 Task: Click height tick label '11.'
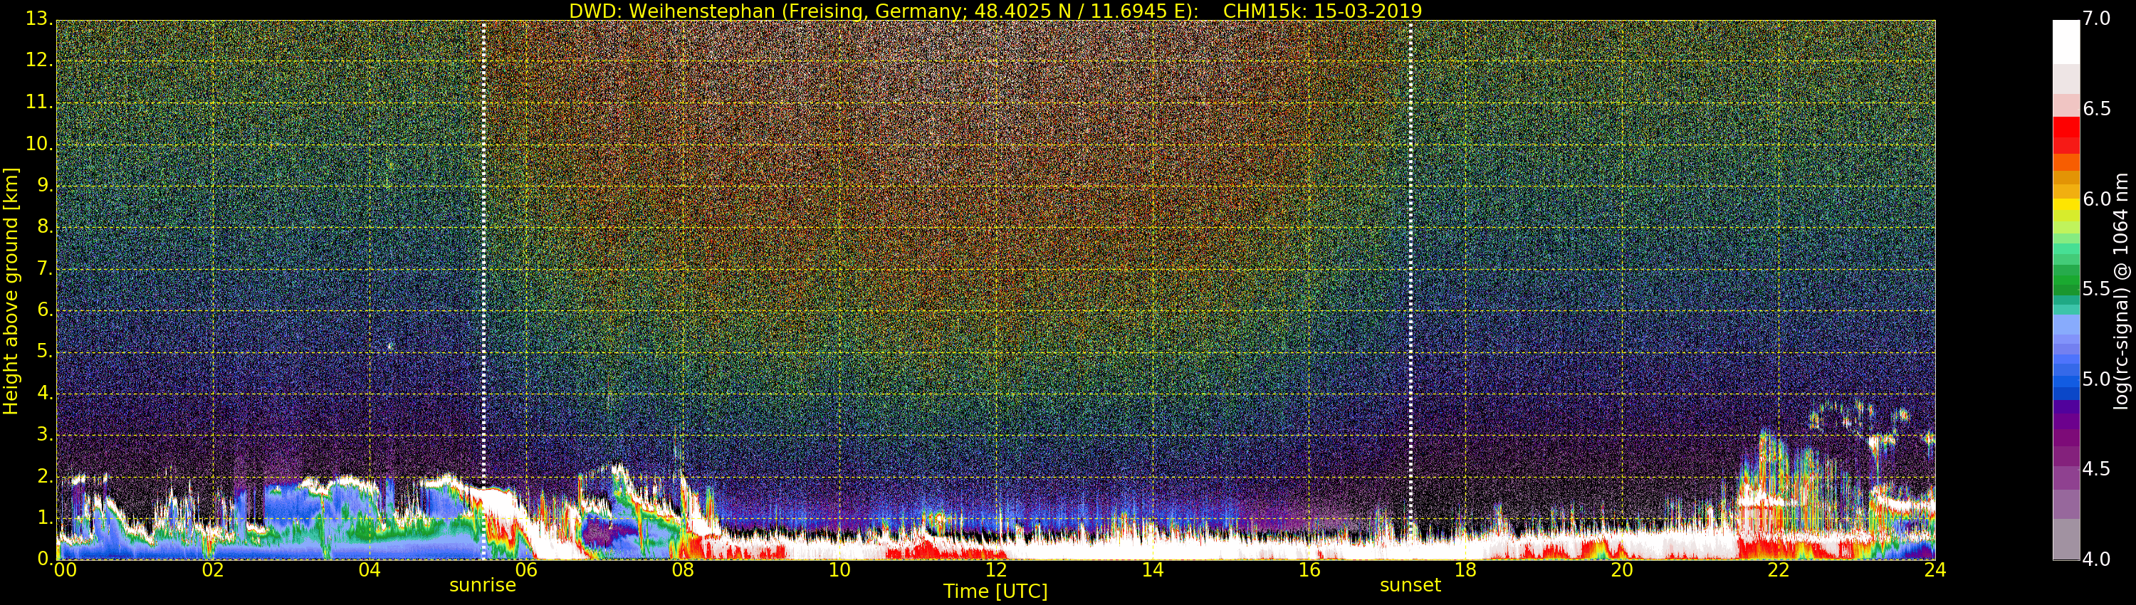point(39,102)
